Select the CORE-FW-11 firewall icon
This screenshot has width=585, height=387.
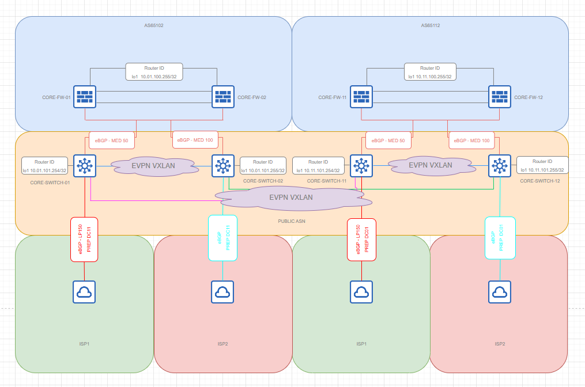pos(361,97)
